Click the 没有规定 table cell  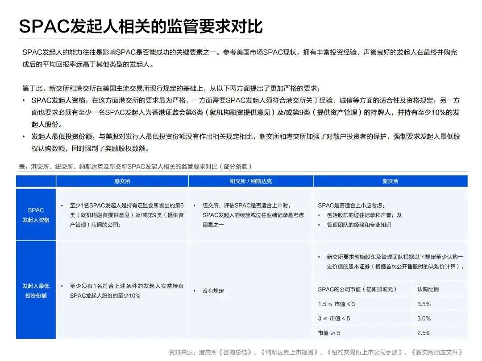[x=213, y=291]
